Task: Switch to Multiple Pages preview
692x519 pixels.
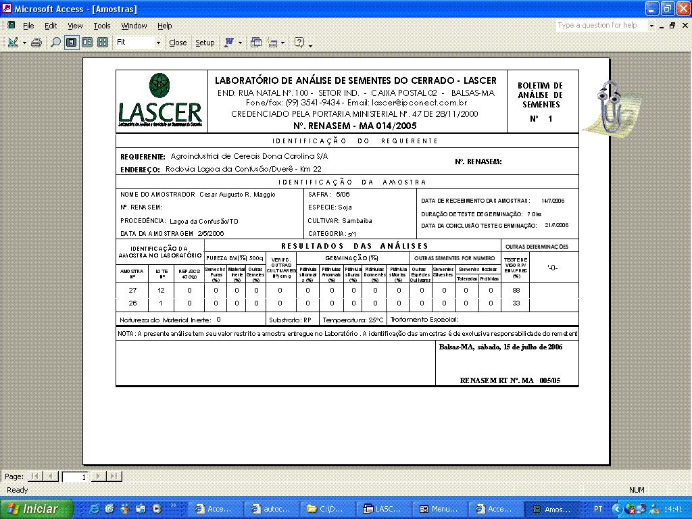Action: coord(103,43)
